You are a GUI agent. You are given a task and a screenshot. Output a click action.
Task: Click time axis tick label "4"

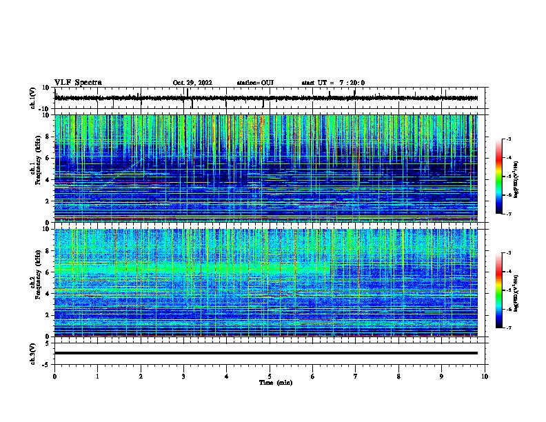point(227,376)
